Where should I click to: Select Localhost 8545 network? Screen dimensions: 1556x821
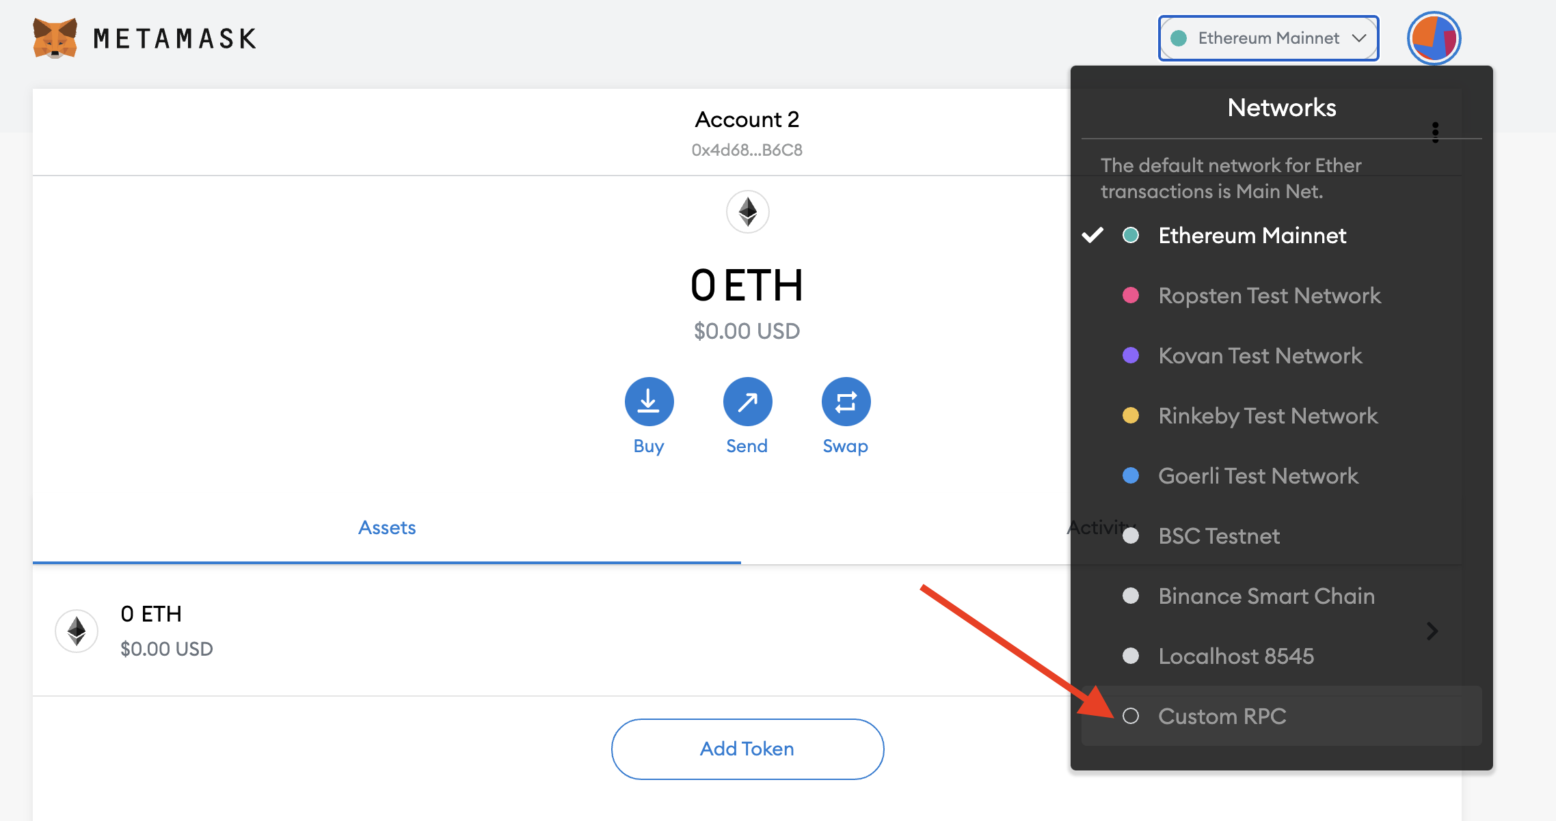1235,656
